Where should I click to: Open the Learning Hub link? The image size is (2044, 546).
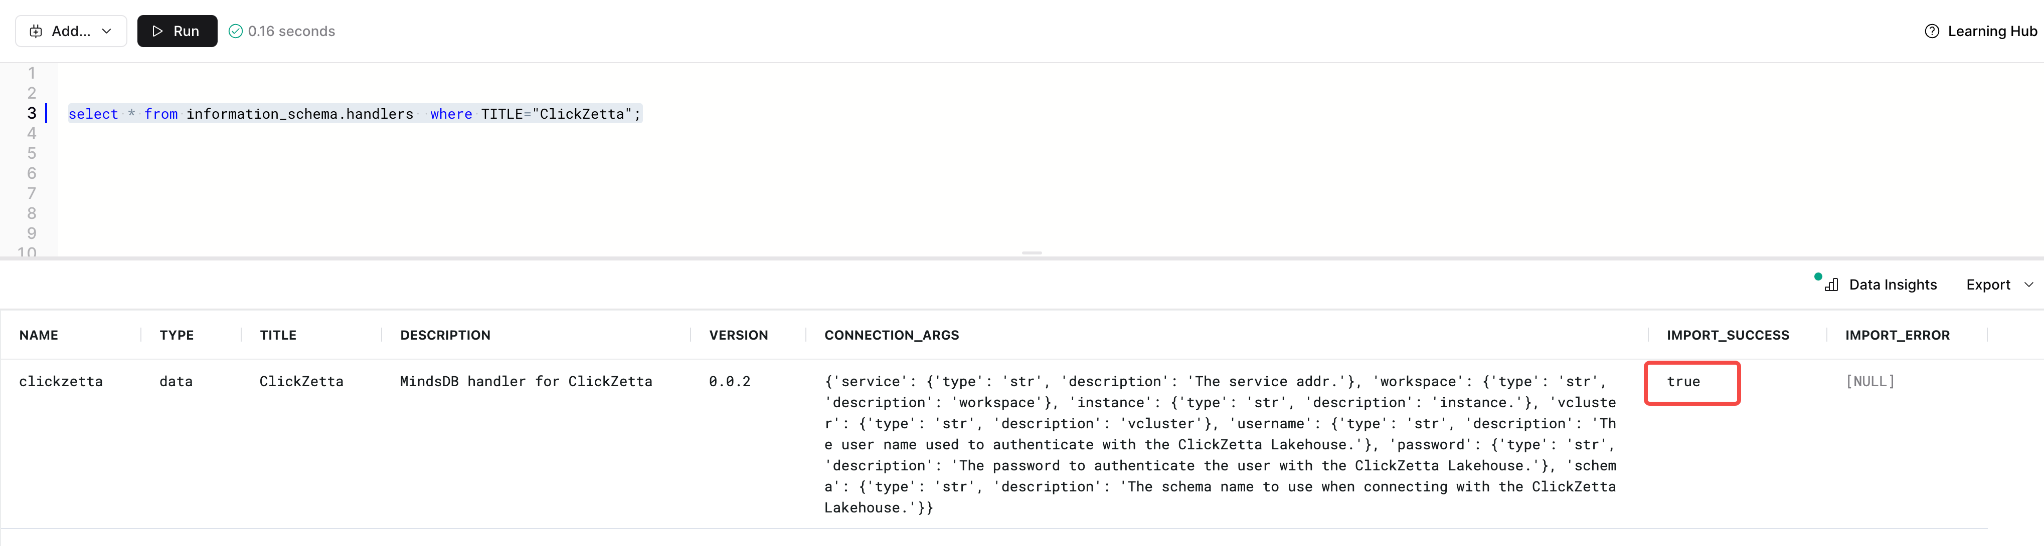(x=1992, y=31)
